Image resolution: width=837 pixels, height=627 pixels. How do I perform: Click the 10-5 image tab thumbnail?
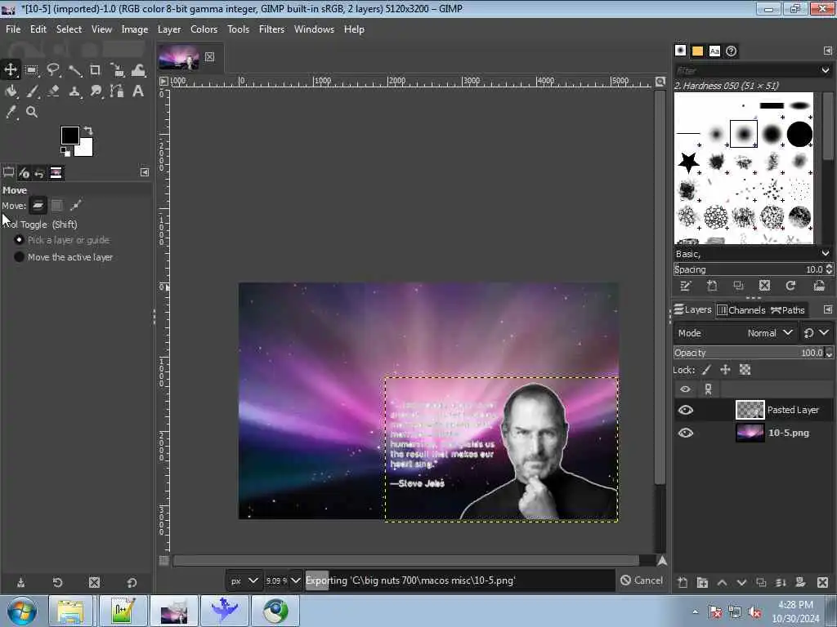(179, 57)
